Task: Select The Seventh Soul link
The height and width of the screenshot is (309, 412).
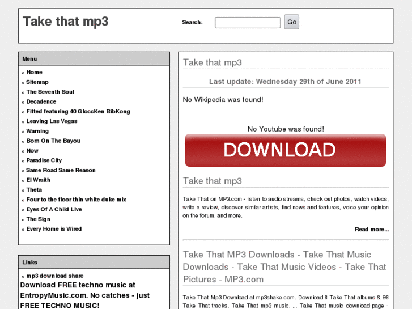Action: 50,92
